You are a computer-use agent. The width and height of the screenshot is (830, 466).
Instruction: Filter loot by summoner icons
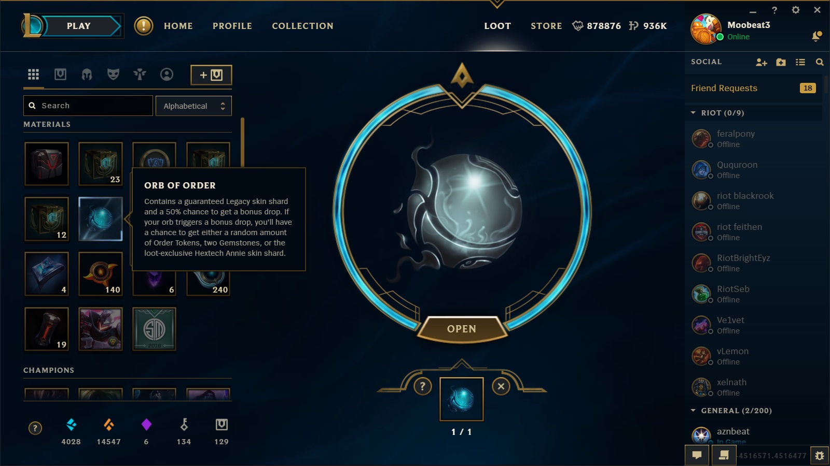click(x=167, y=75)
